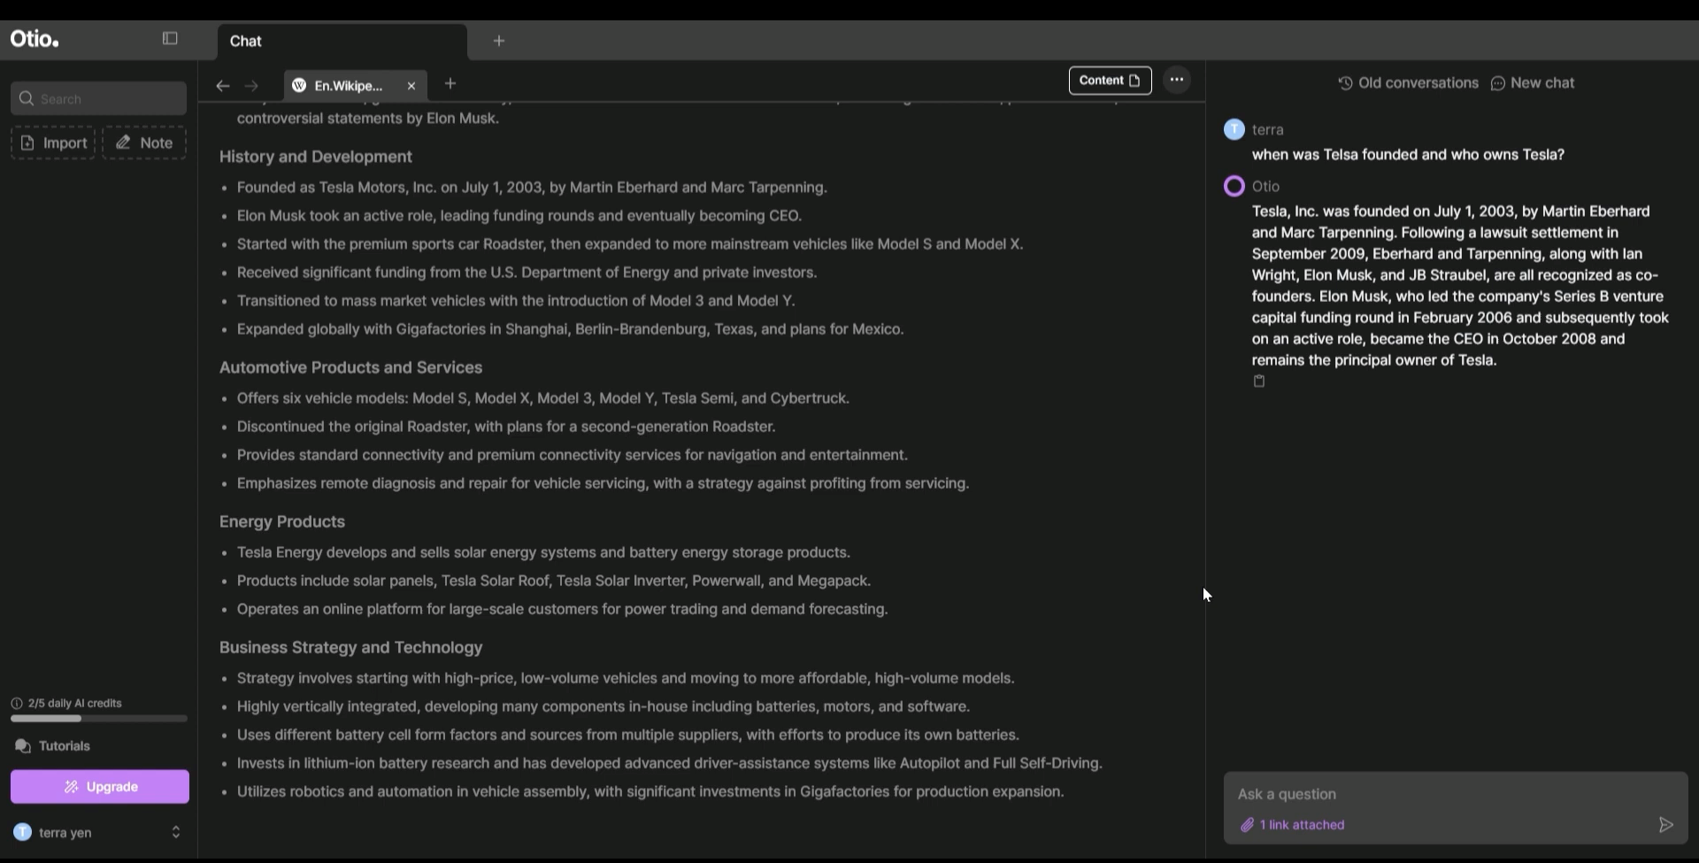Select the Chat tab
The width and height of the screenshot is (1699, 863).
(342, 41)
